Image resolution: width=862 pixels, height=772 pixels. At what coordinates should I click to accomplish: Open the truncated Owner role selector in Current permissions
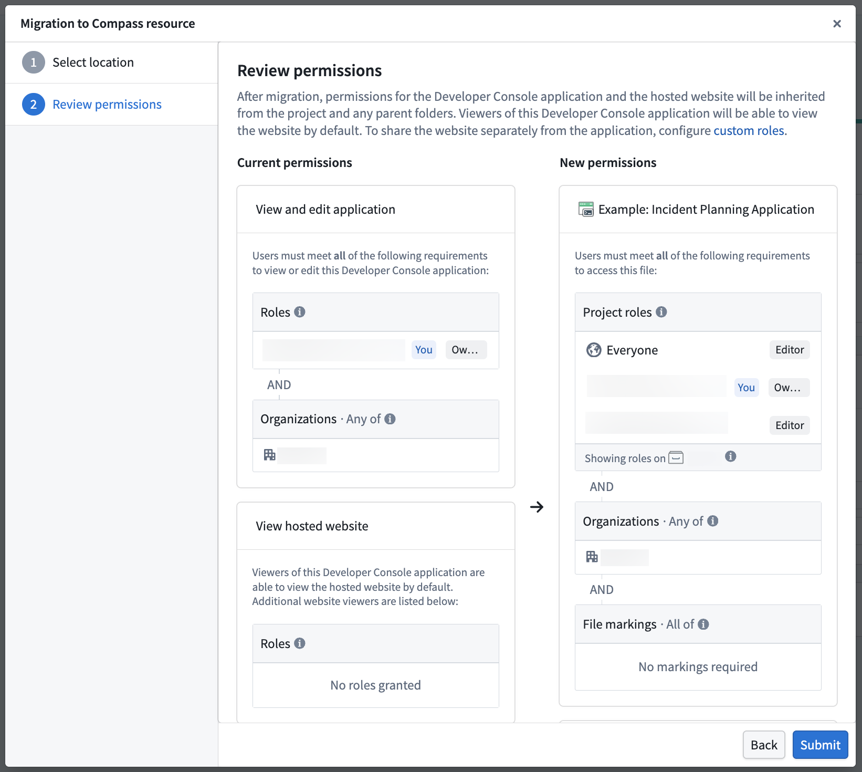click(x=466, y=349)
